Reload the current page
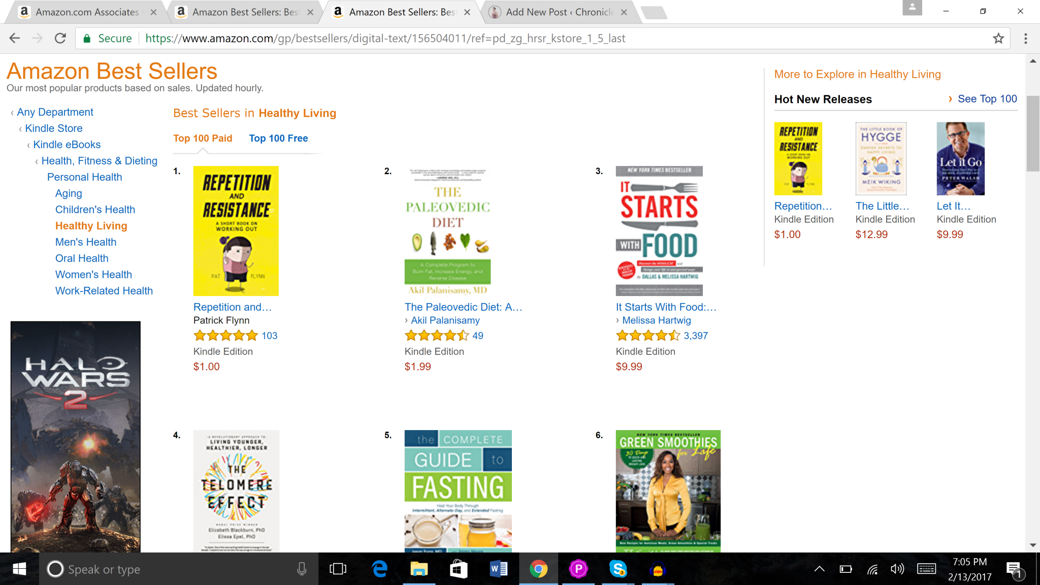Viewport: 1040px width, 585px height. point(60,38)
